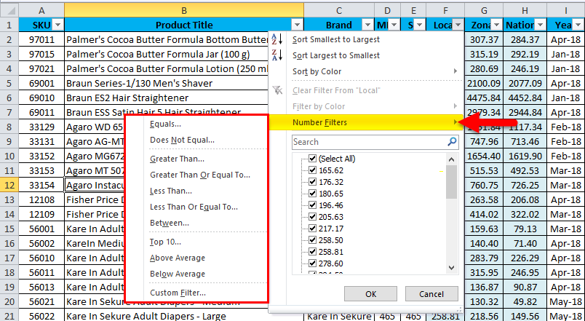Click the Zonal value 307.37
This screenshot has height=321, width=585.
(484, 39)
